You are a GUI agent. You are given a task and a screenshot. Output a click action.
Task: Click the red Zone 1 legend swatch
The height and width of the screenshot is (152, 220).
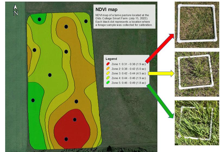108,64
